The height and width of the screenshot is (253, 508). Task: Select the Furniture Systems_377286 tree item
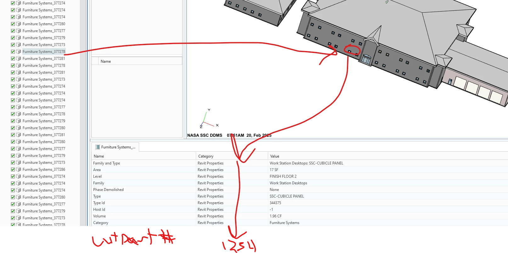pos(44,170)
